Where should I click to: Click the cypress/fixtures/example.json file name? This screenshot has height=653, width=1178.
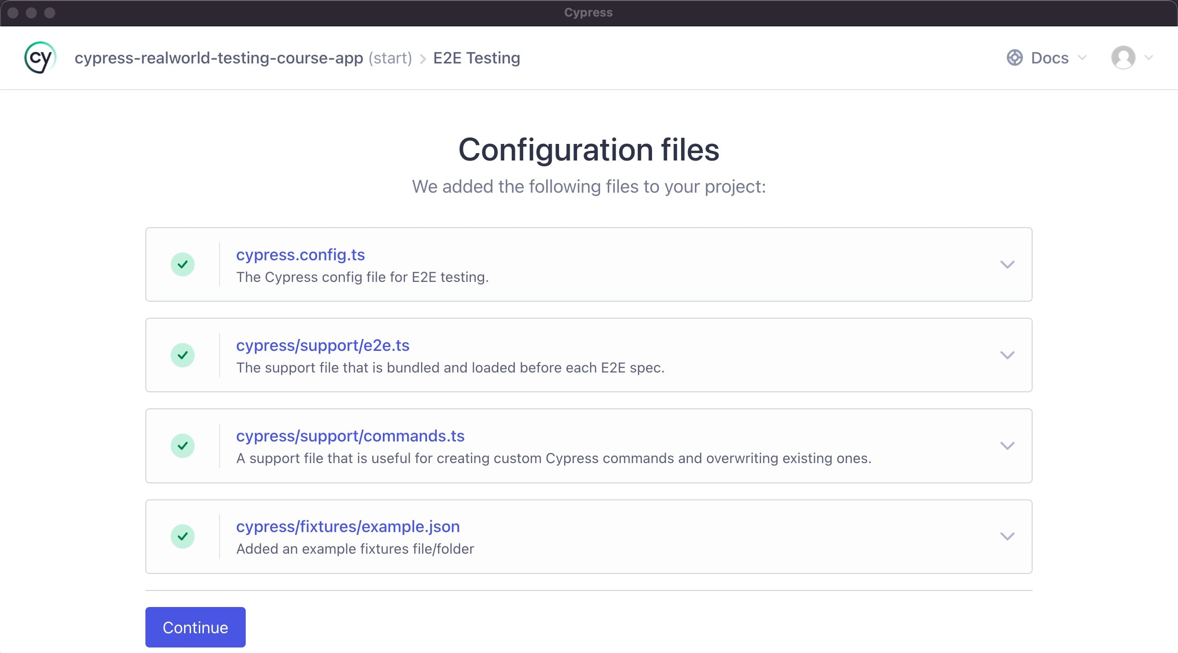pyautogui.click(x=348, y=526)
